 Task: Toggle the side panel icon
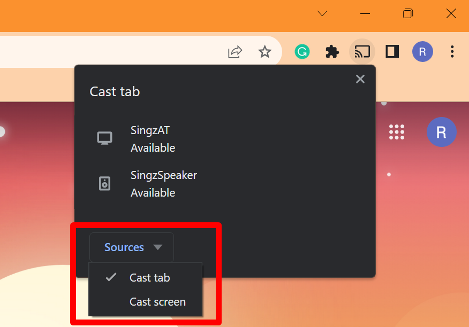pyautogui.click(x=392, y=52)
